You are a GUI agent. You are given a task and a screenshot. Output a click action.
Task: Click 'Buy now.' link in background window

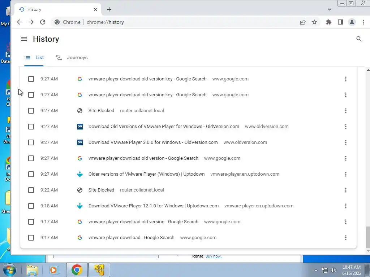[214, 256]
